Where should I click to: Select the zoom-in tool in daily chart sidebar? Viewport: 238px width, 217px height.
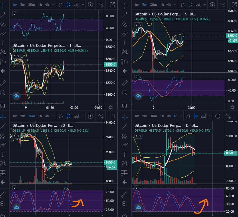[124, 204]
